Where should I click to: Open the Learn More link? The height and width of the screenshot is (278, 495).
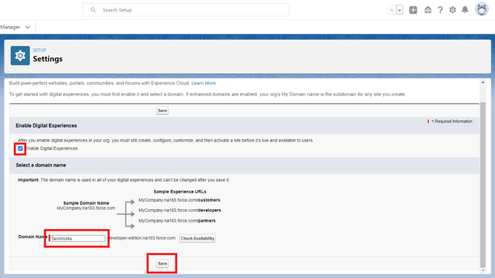pyautogui.click(x=204, y=83)
